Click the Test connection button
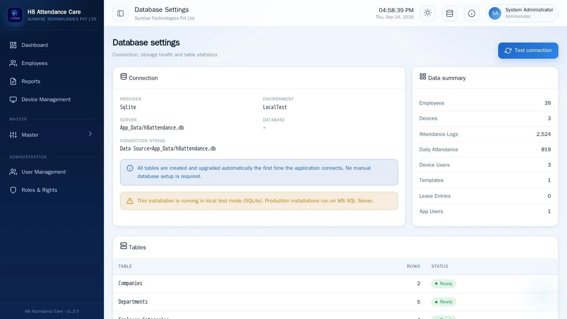Screen dimensions: 567x319 click(528, 50)
